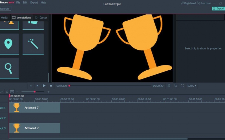Viewport: 225px width, 140px height.
Task: Click the timeline zoom out minus
Action: pos(17,92)
